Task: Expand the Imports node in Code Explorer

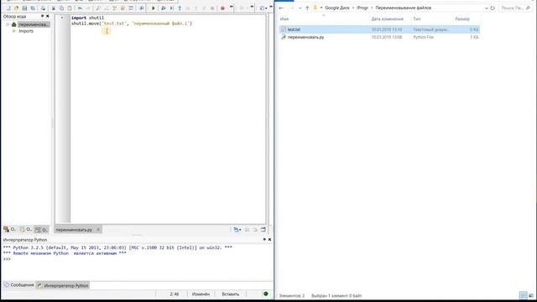Action: tap(14, 31)
